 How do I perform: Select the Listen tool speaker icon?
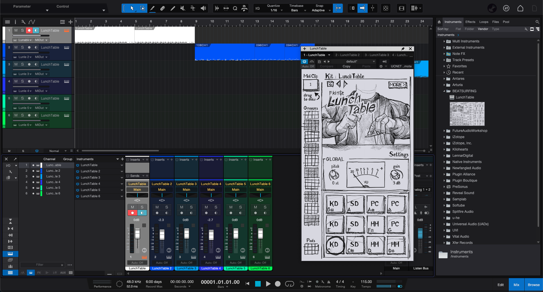203,8
